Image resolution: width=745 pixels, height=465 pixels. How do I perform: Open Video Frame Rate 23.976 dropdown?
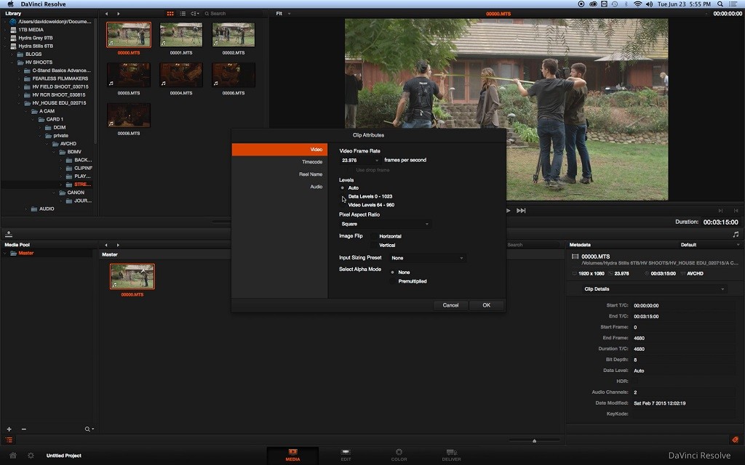(360, 161)
